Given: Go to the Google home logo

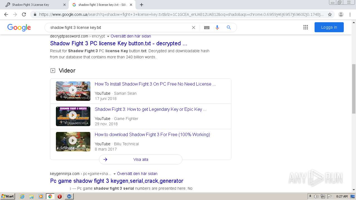Looking at the screenshot, I should coord(19,27).
